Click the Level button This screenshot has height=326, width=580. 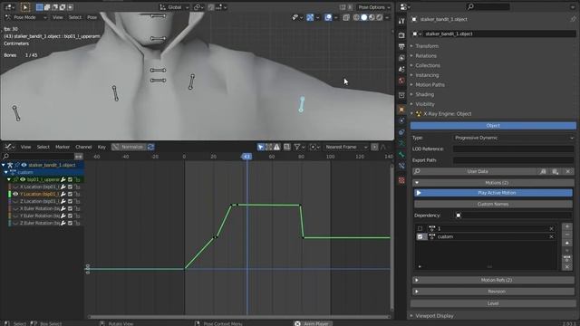pos(493,303)
